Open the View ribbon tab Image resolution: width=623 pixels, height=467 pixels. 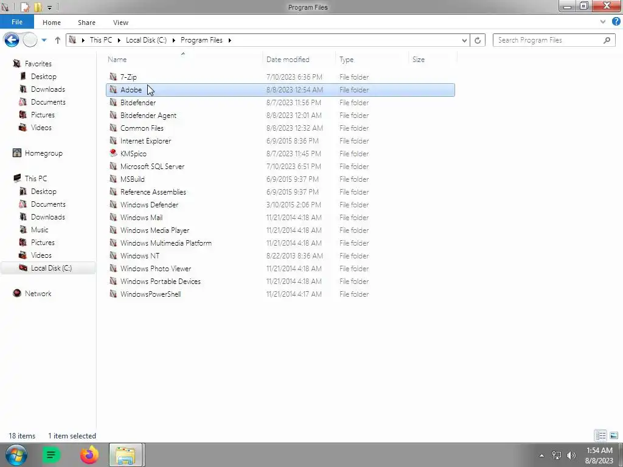tap(120, 22)
